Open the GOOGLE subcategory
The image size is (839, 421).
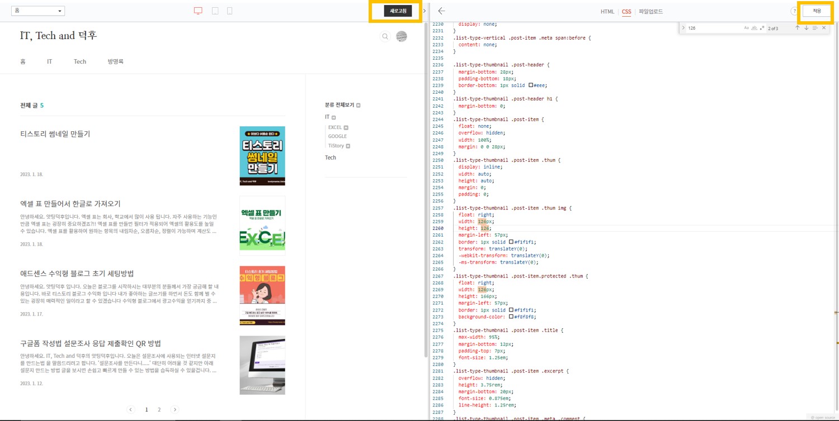pos(337,136)
